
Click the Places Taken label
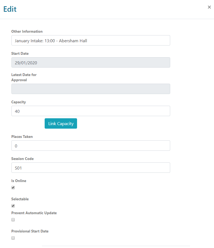click(x=22, y=137)
